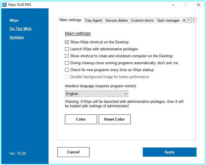Enable Check for new programs on startup
Viewport: 206px width, 165px height.
(x=67, y=70)
